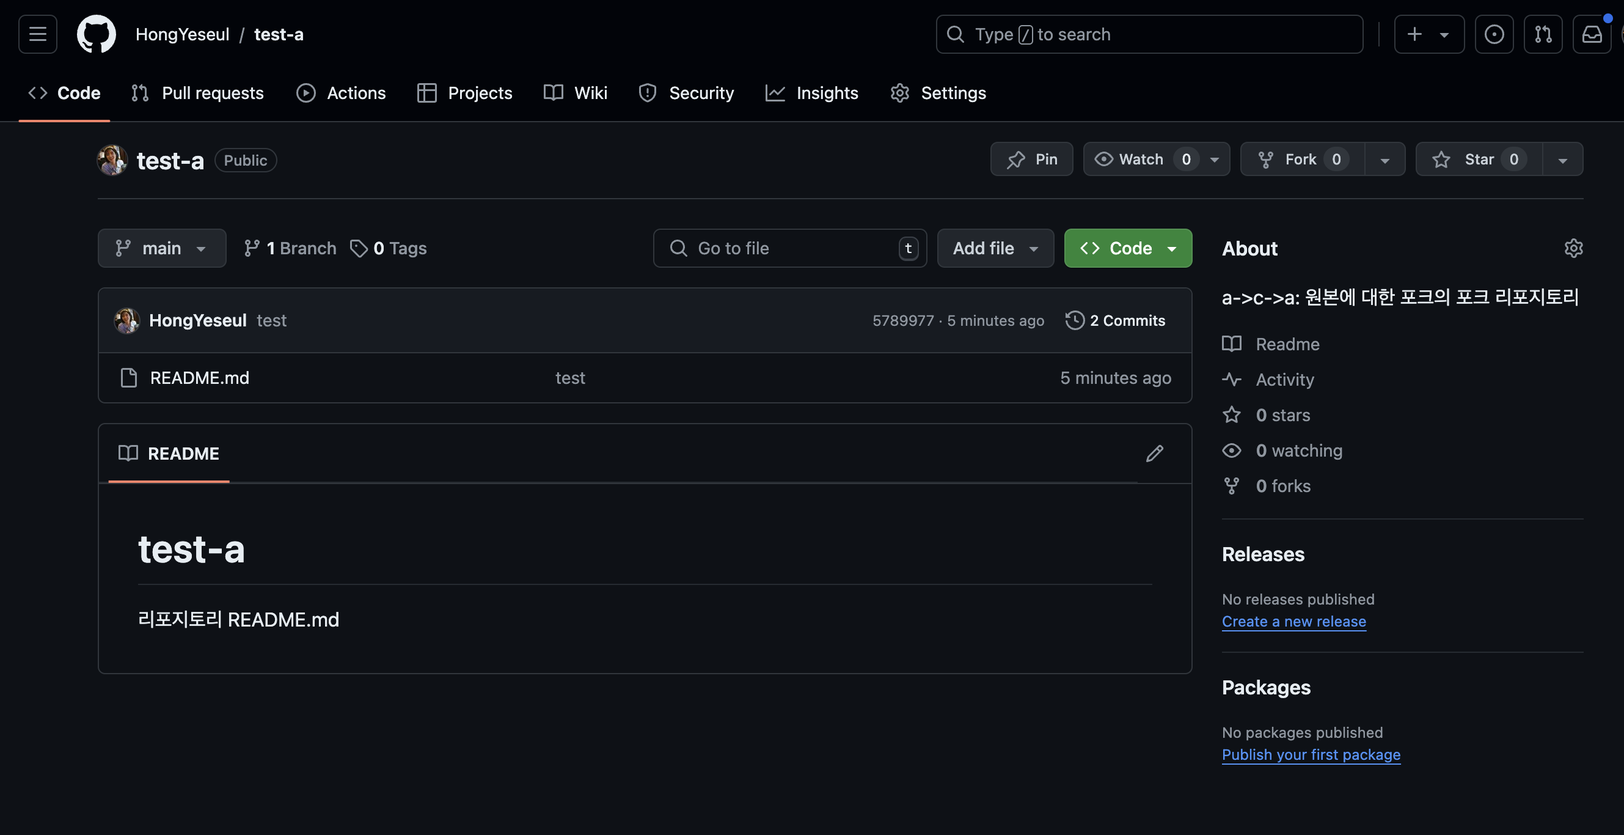Expand the main branch selector
The image size is (1624, 835).
(x=161, y=248)
